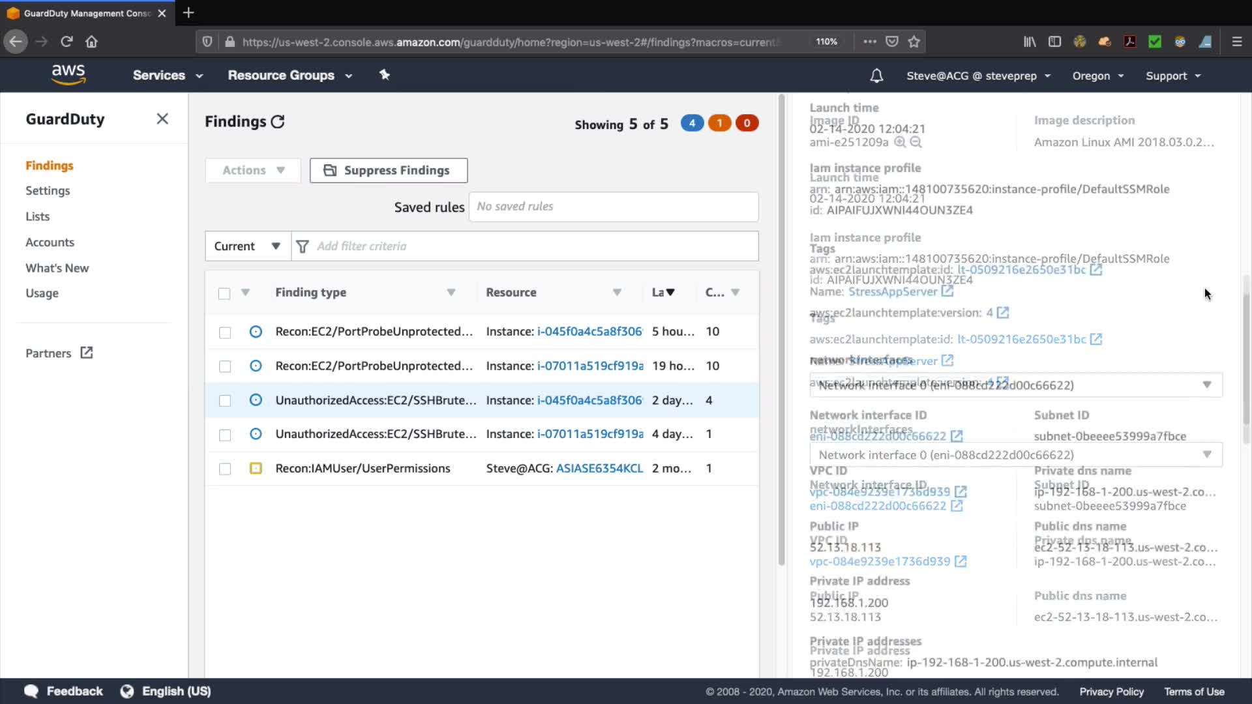Open StressAppServer tag external link icon

(x=947, y=291)
